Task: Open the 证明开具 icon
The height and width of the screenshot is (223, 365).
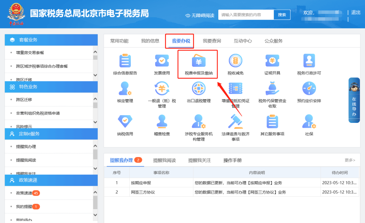Action: point(272,61)
